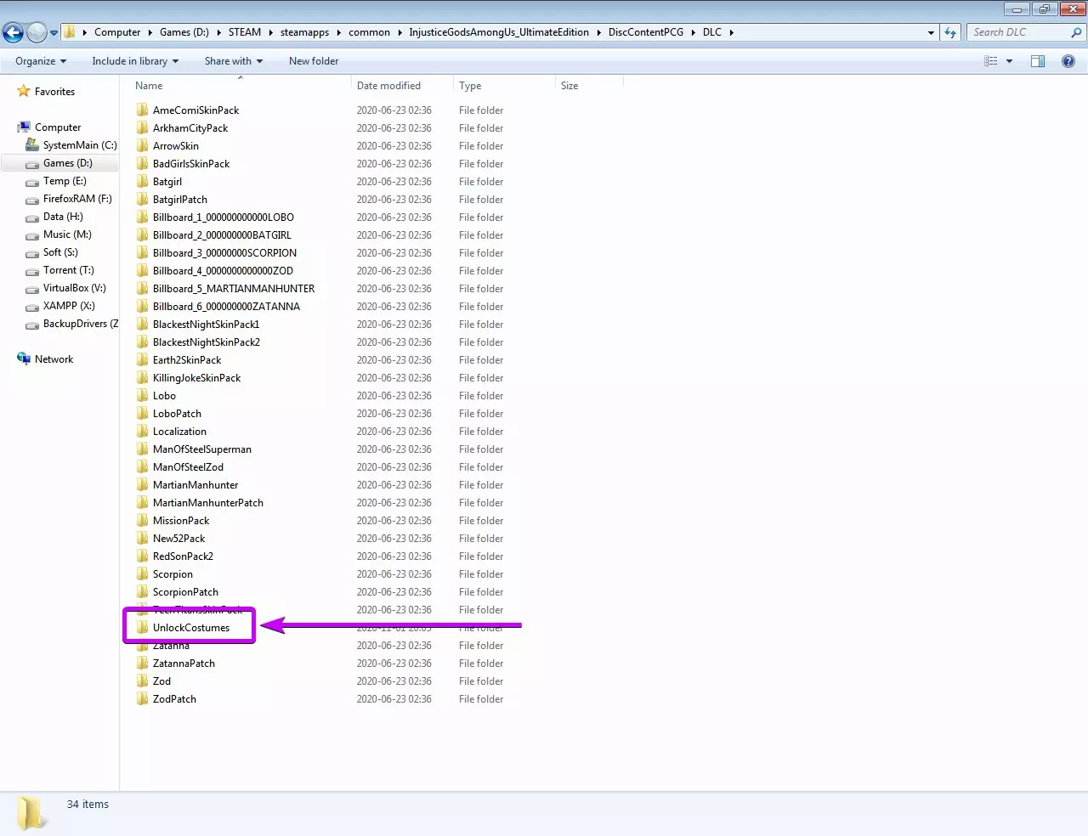Click the BatgirlPatch folder icon
This screenshot has height=836, width=1088.
click(142, 200)
